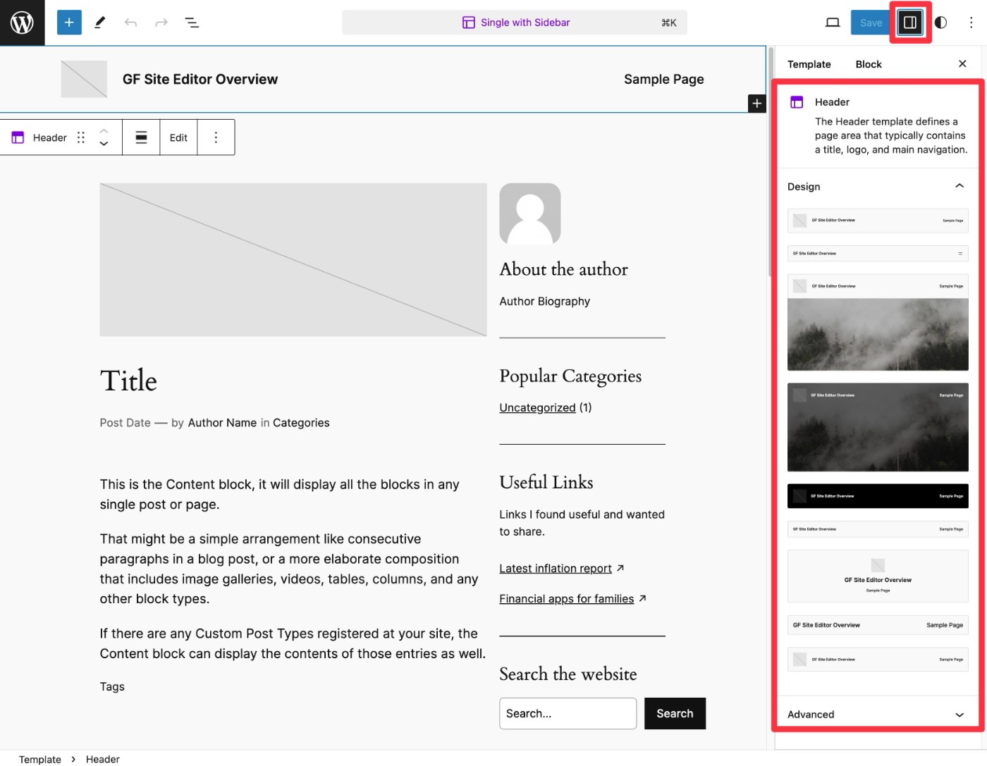Focus the Search... input field

pyautogui.click(x=568, y=713)
